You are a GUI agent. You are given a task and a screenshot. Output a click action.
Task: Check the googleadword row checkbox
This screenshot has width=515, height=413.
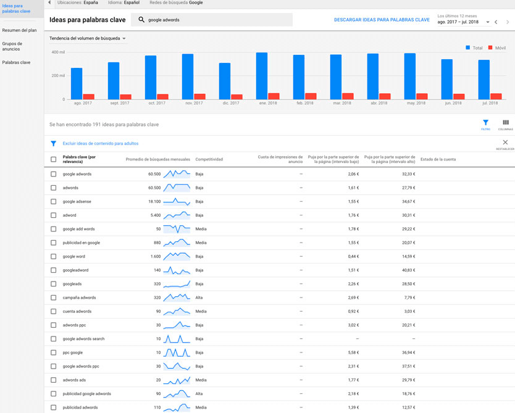point(54,270)
